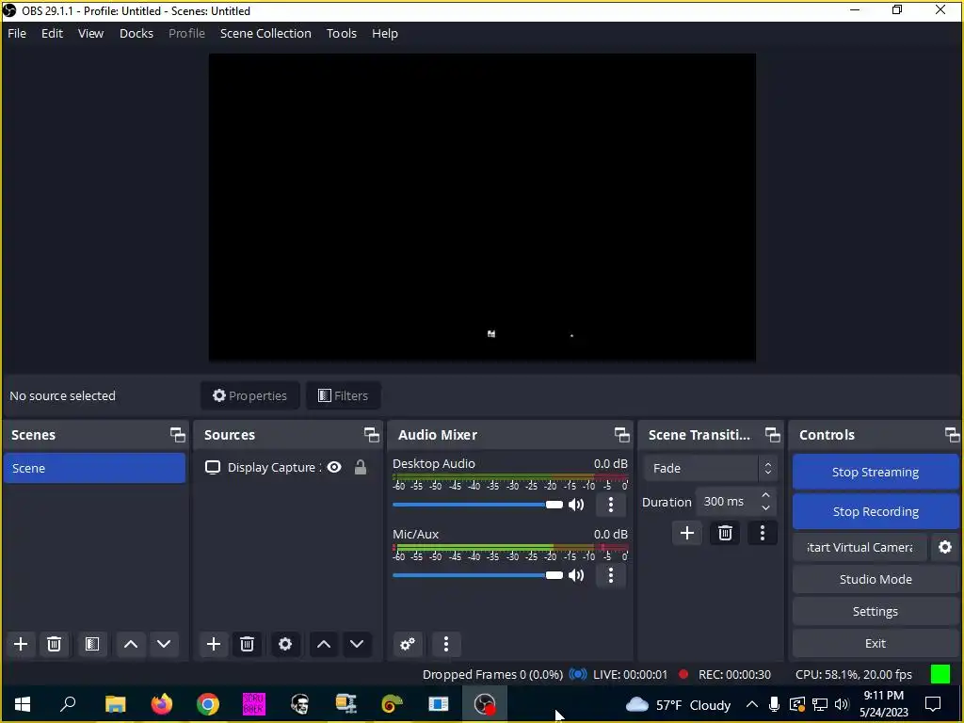The height and width of the screenshot is (723, 964).
Task: Enable Studio Mode
Action: 876,579
